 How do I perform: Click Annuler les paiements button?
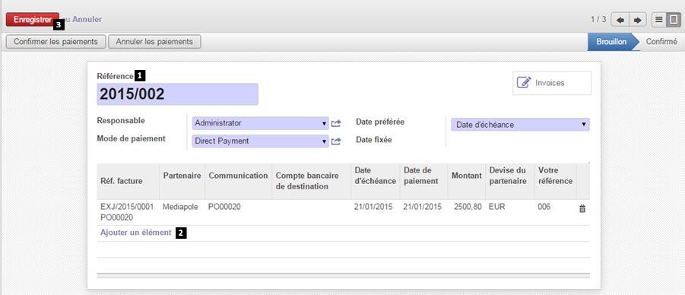click(154, 42)
